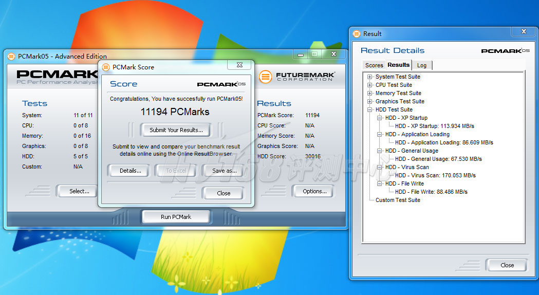The height and width of the screenshot is (295, 539).
Task: Select CPU Test Suite label
Action: 394,85
